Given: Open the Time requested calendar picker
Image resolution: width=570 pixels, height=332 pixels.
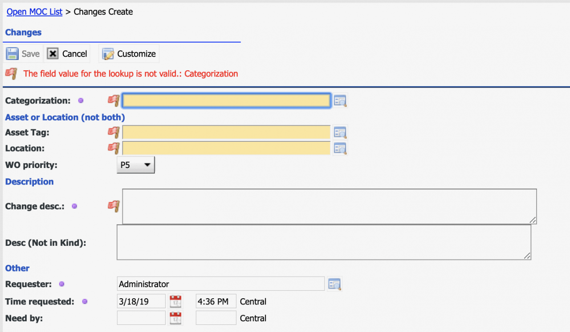Looking at the screenshot, I should click(x=176, y=302).
